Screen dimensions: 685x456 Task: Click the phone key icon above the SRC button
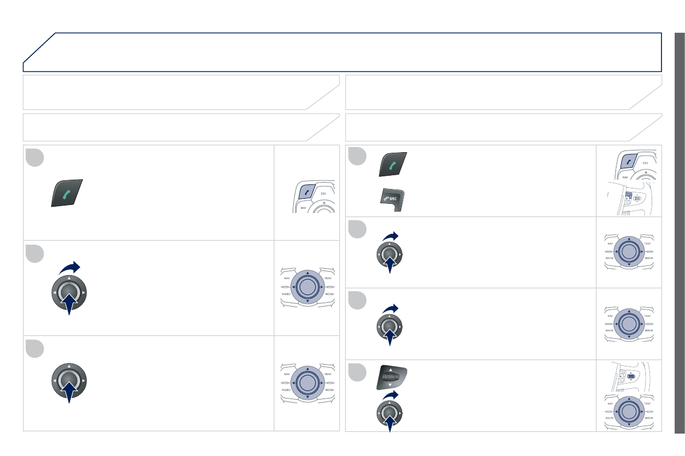tap(392, 164)
